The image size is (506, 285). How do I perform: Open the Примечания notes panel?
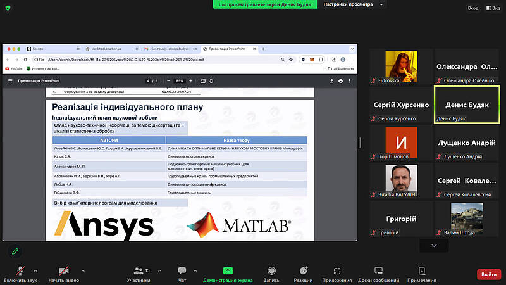421,274
